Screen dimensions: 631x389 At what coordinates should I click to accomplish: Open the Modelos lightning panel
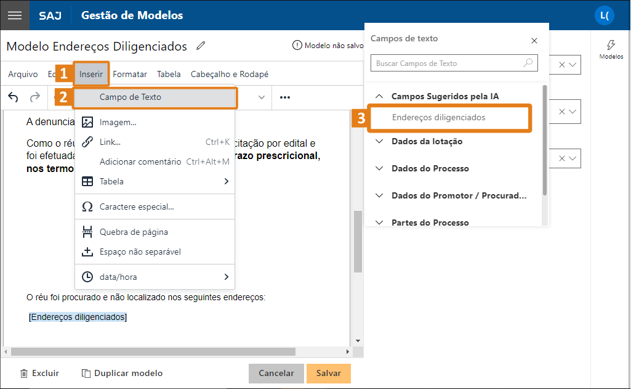click(611, 49)
